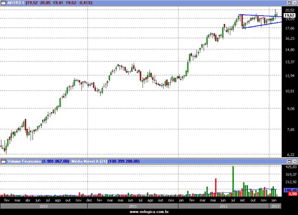Select the 2011 year band on timeline
This screenshot has height=215, width=298.
tap(133, 205)
